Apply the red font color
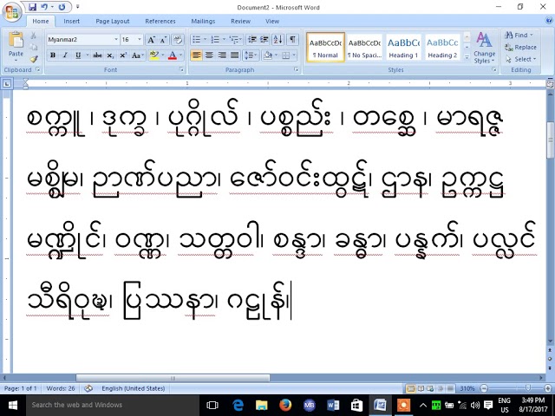The image size is (555, 416). [173, 55]
